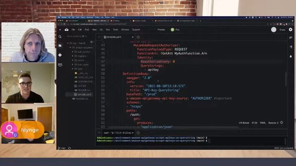296x166 pixels.
Task: Click the Share button
Action: [282, 30]
